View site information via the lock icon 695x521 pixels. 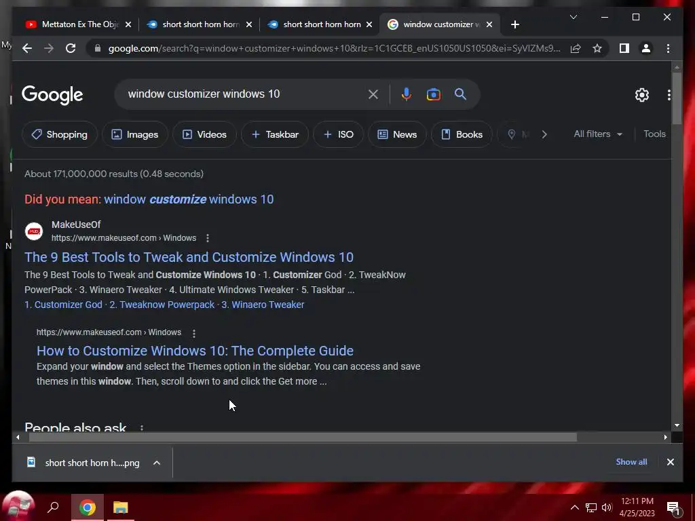click(x=98, y=48)
